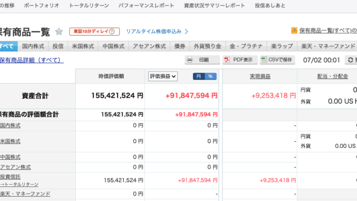Open the 保有商品詳細（すべて） link

[32, 60]
